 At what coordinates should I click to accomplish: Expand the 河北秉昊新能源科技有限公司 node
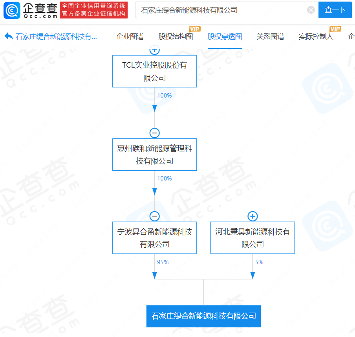coord(253,216)
